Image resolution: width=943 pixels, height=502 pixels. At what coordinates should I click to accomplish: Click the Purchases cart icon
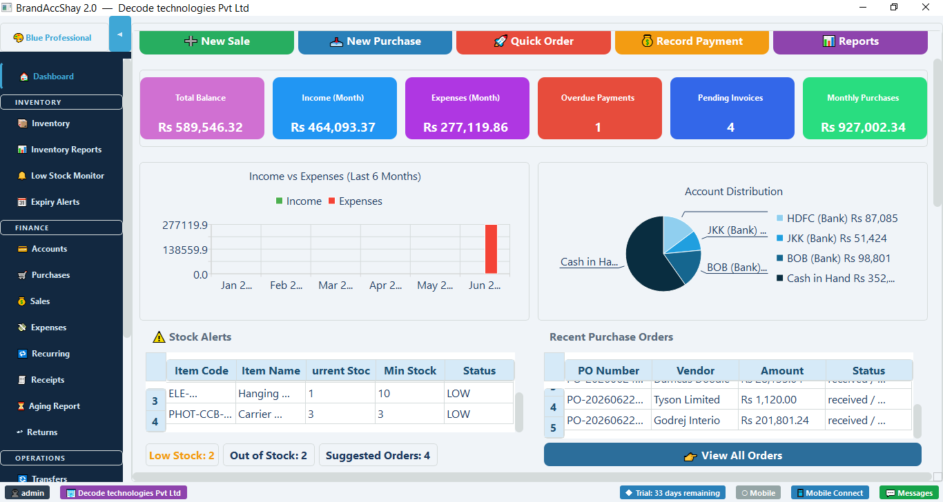click(x=23, y=275)
